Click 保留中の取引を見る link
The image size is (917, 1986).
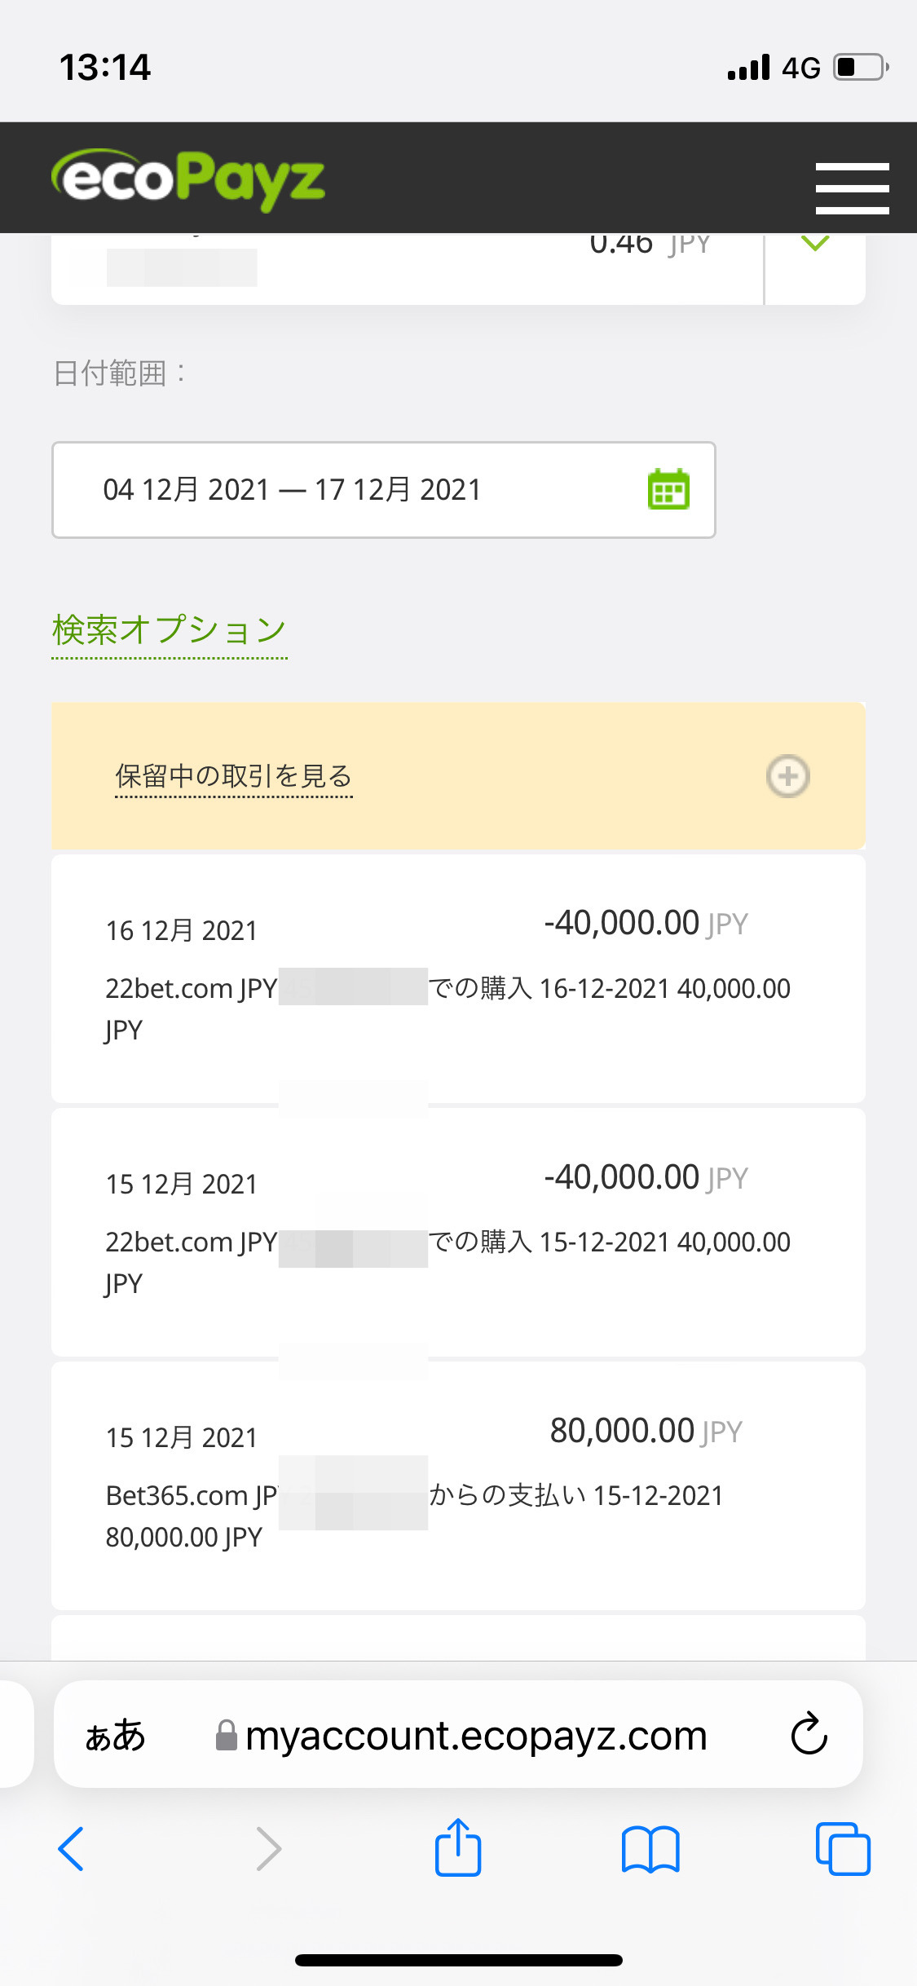pyautogui.click(x=234, y=776)
